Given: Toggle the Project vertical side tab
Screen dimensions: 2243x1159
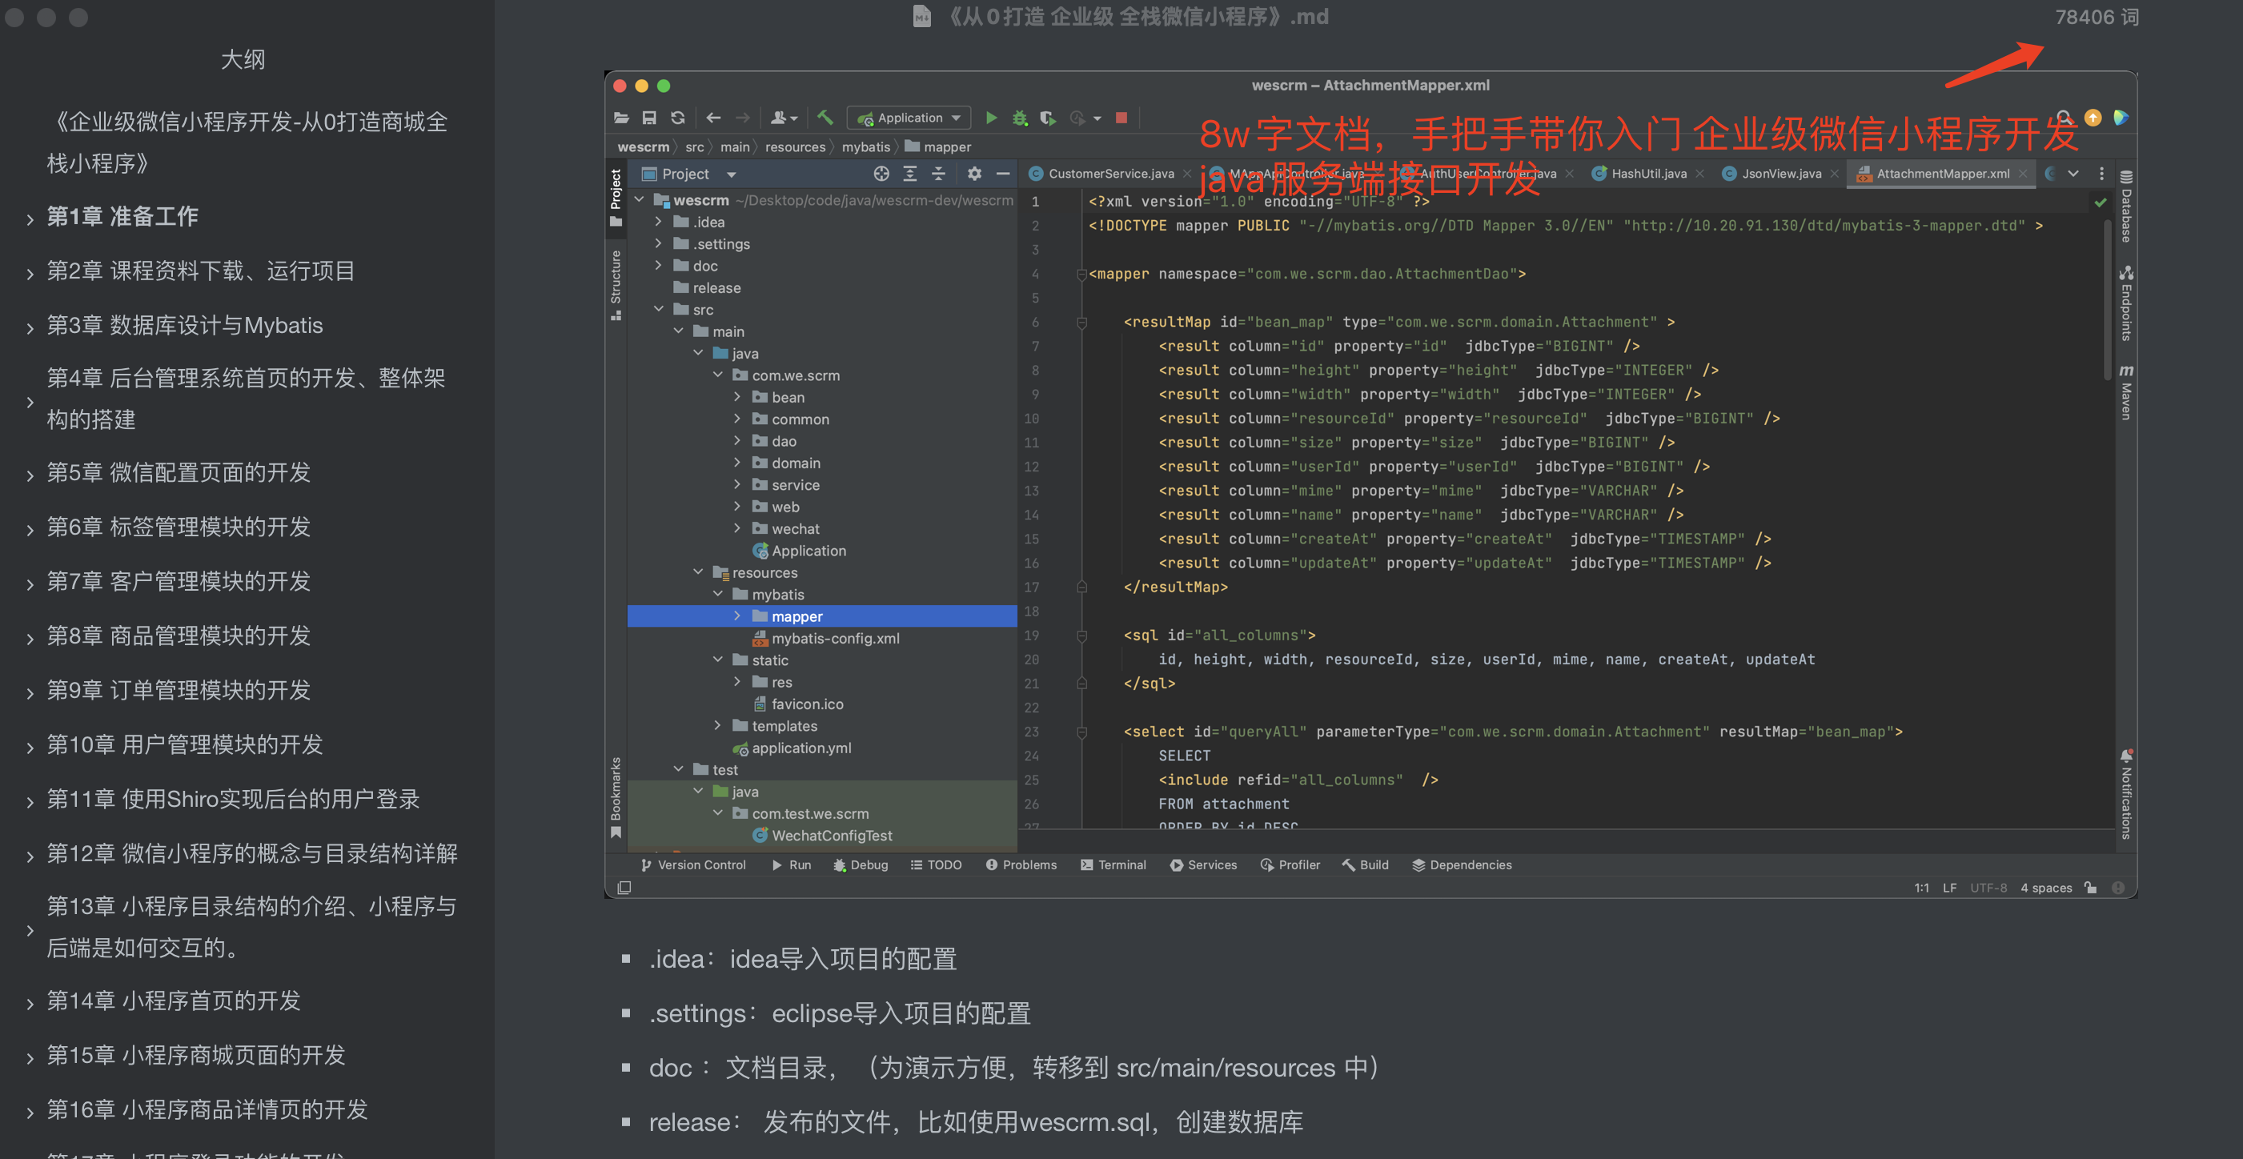Looking at the screenshot, I should [x=616, y=197].
